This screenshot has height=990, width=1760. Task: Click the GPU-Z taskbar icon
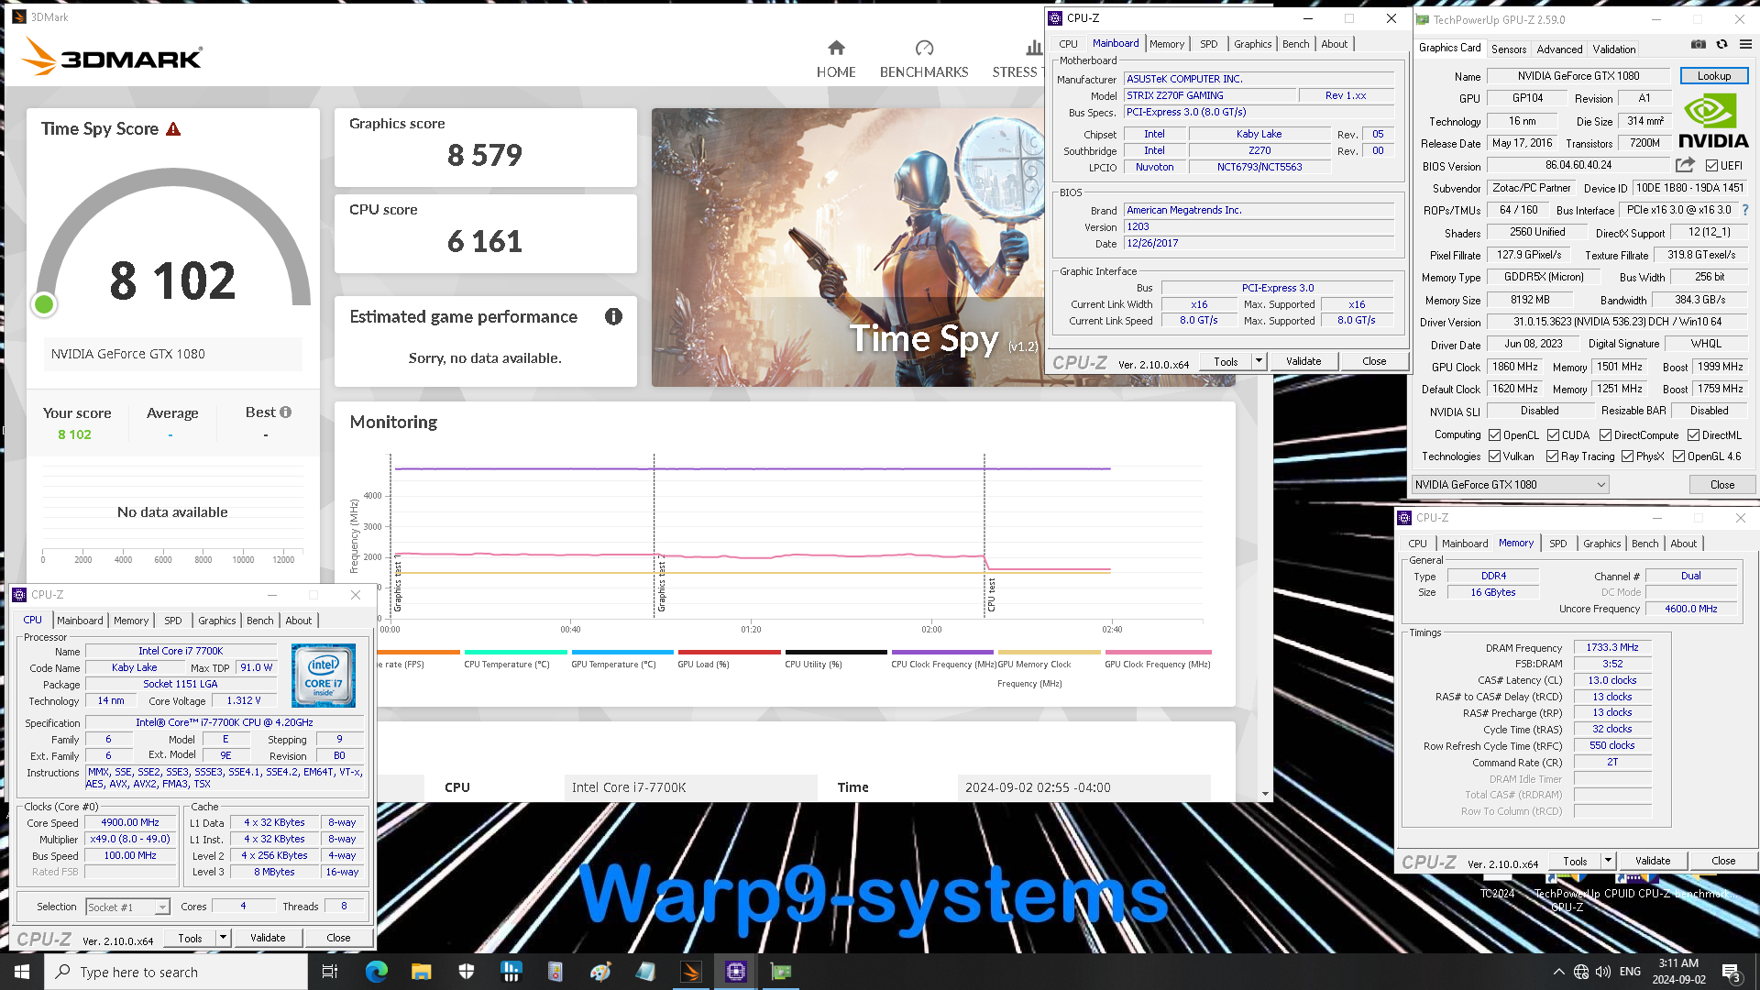pos(781,972)
